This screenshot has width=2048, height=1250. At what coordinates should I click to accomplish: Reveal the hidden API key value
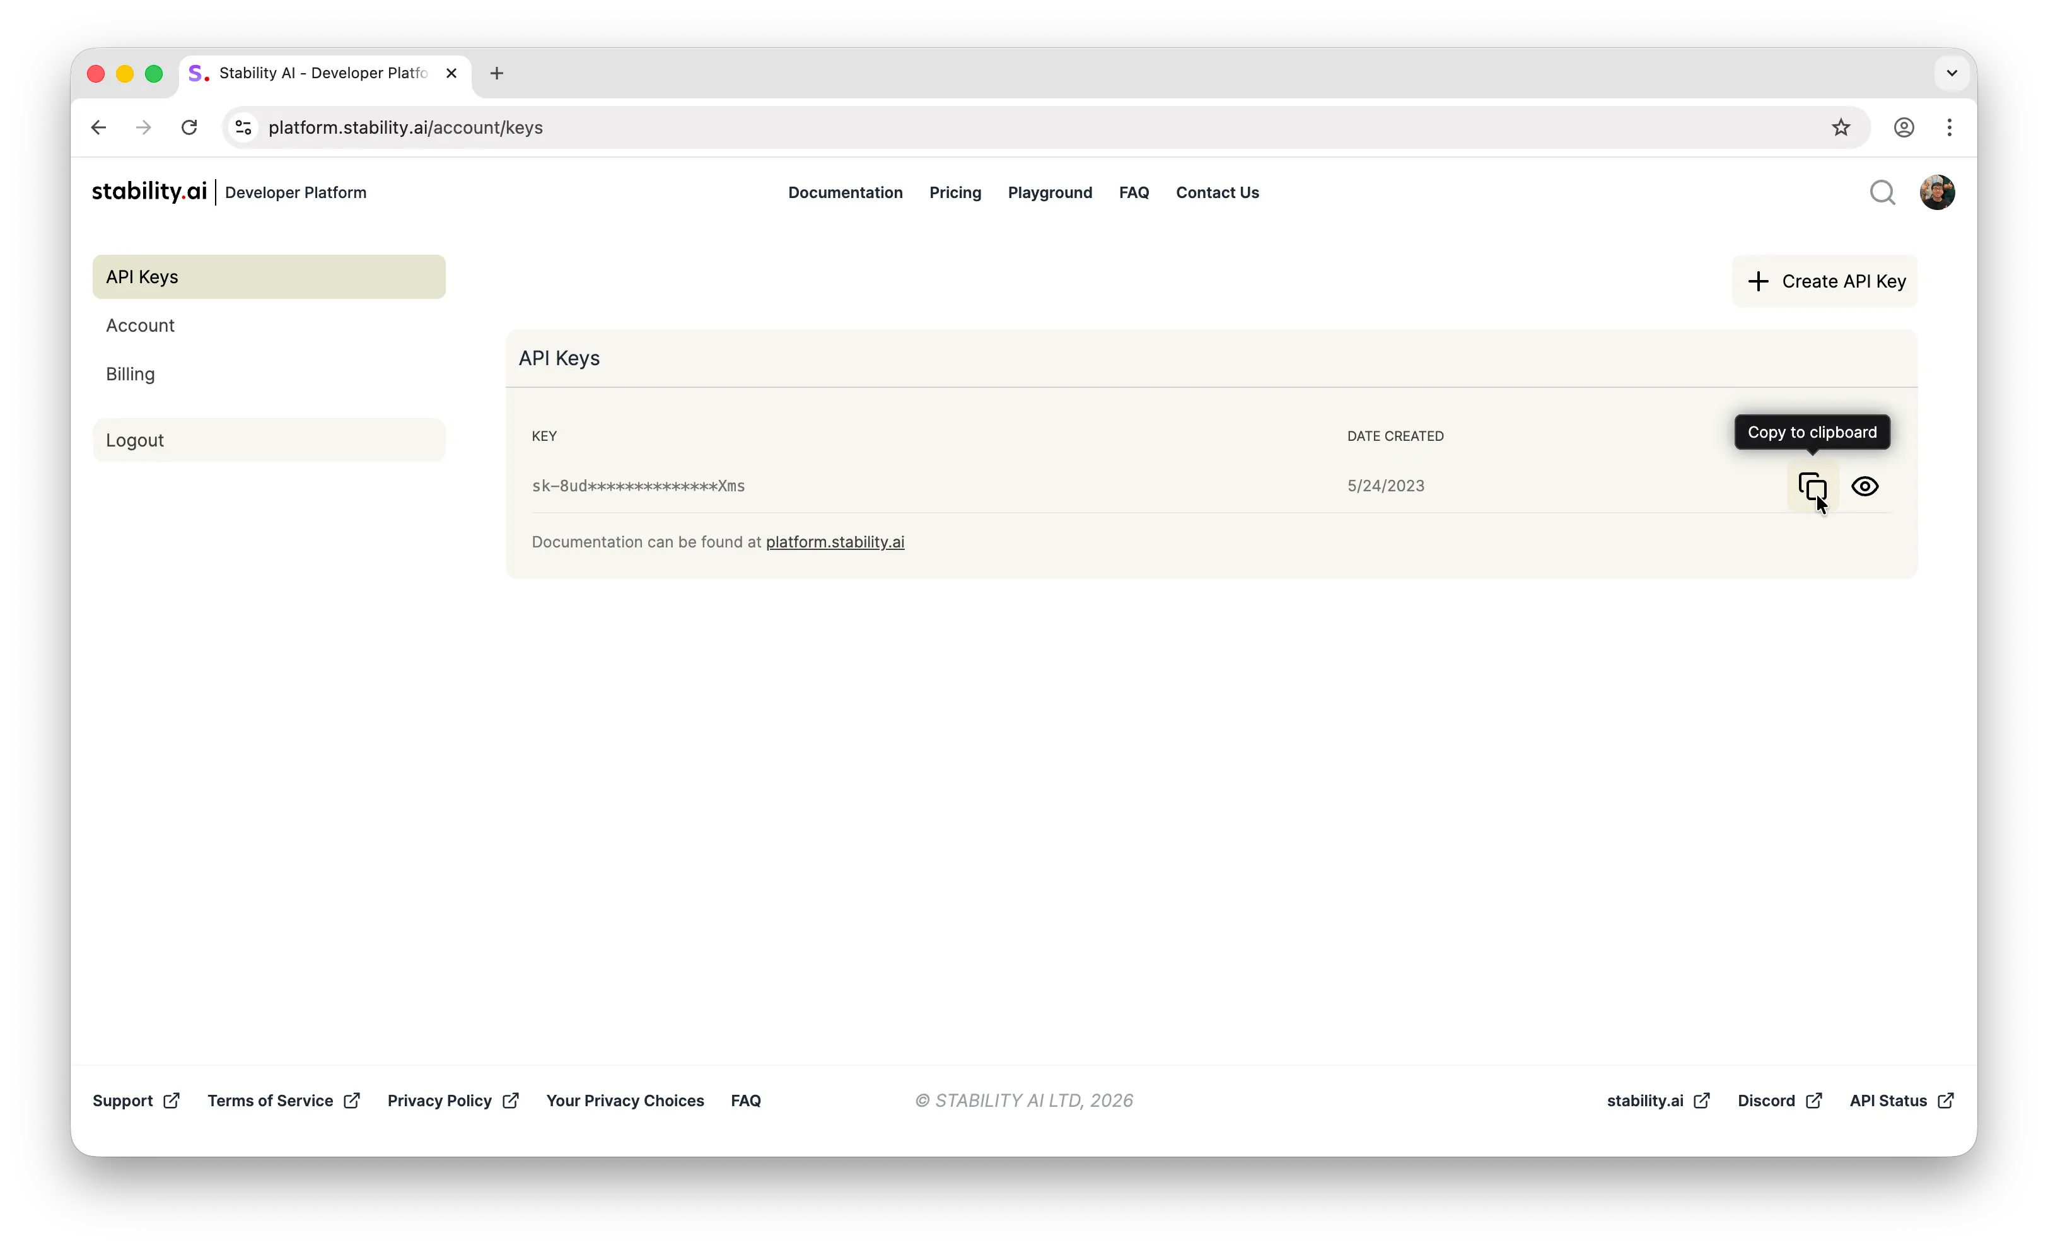[1865, 486]
